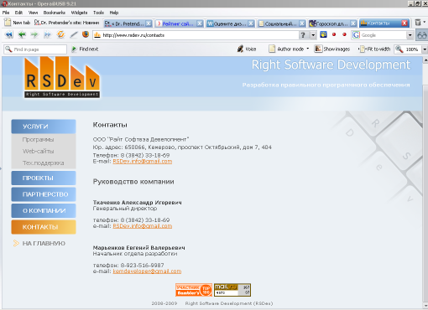428x310 pixels.
Task: Switch to the Гороскоп tab
Action: (332, 23)
